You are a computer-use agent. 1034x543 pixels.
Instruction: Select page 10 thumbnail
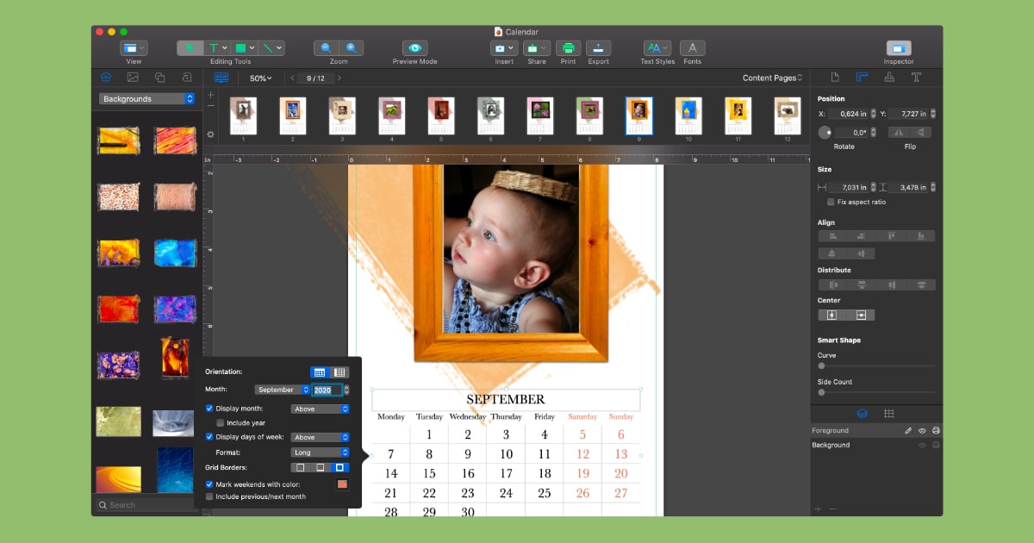coord(687,116)
